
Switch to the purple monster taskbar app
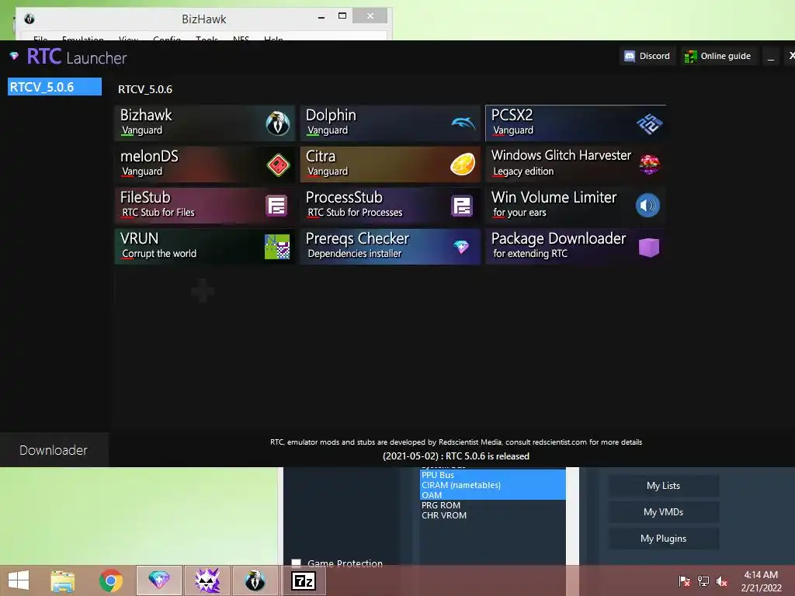[x=207, y=580]
